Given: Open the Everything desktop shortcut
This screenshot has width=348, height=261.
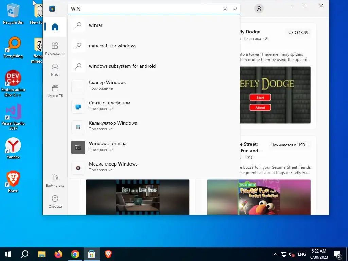Looking at the screenshot, I should tap(13, 48).
